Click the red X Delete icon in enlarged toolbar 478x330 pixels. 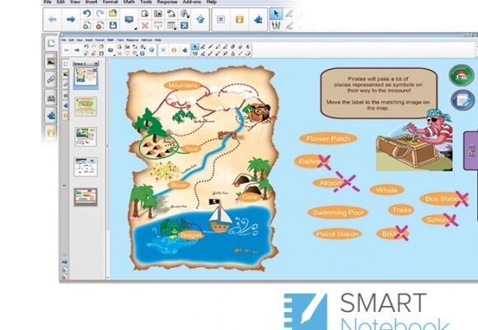pos(145,26)
